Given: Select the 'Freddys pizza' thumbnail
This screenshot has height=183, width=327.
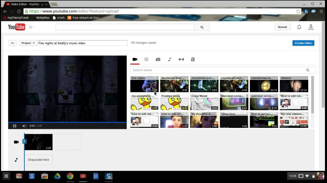Looking at the screenshot, I should tap(174, 102).
